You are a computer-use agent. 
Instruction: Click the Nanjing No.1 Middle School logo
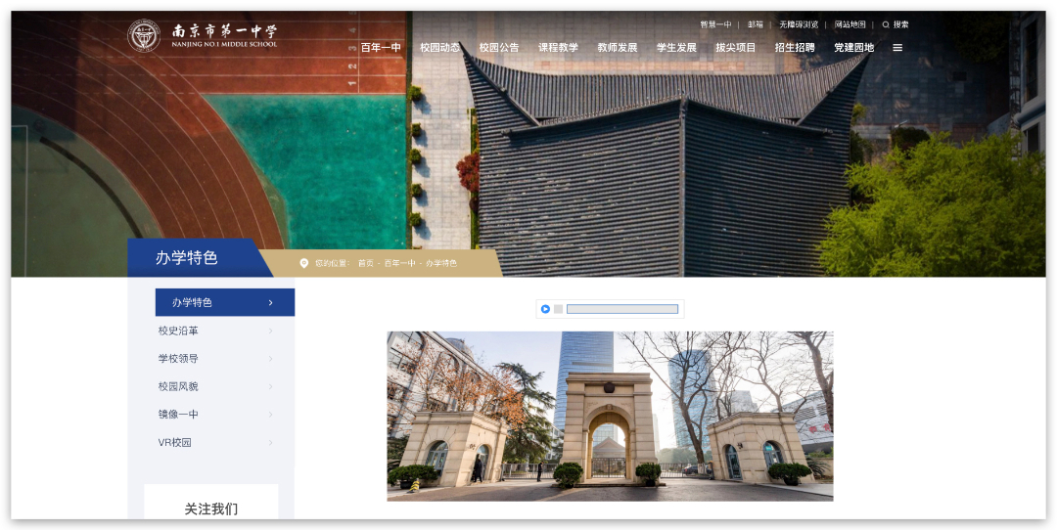pos(144,36)
